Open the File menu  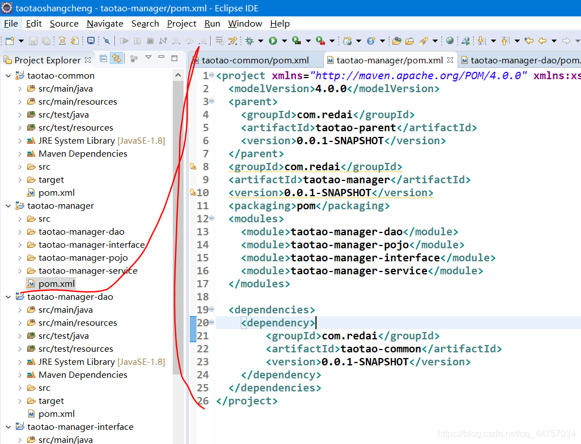tap(11, 24)
